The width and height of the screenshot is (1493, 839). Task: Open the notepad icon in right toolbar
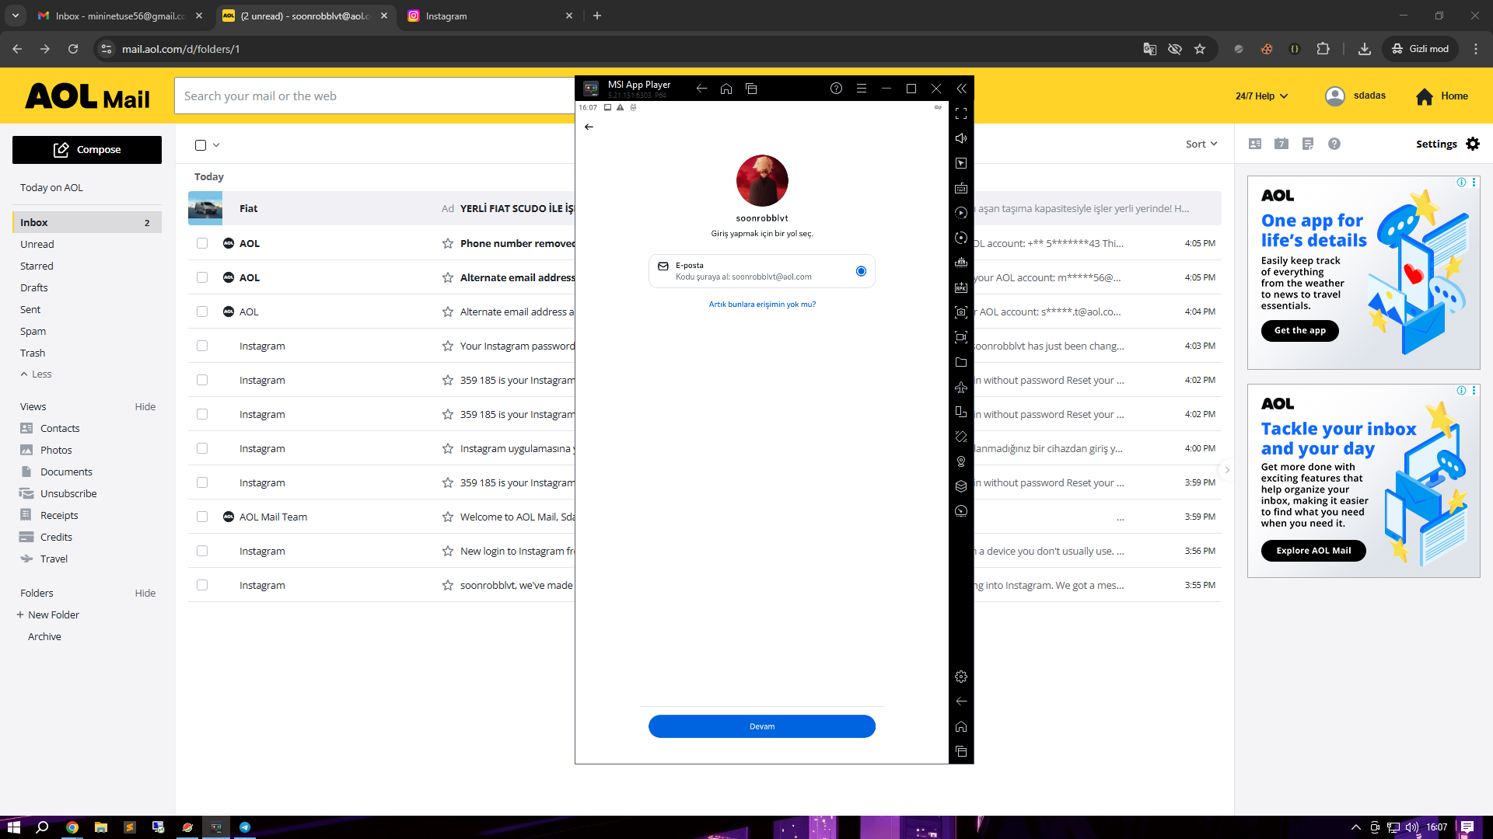[x=1308, y=144]
